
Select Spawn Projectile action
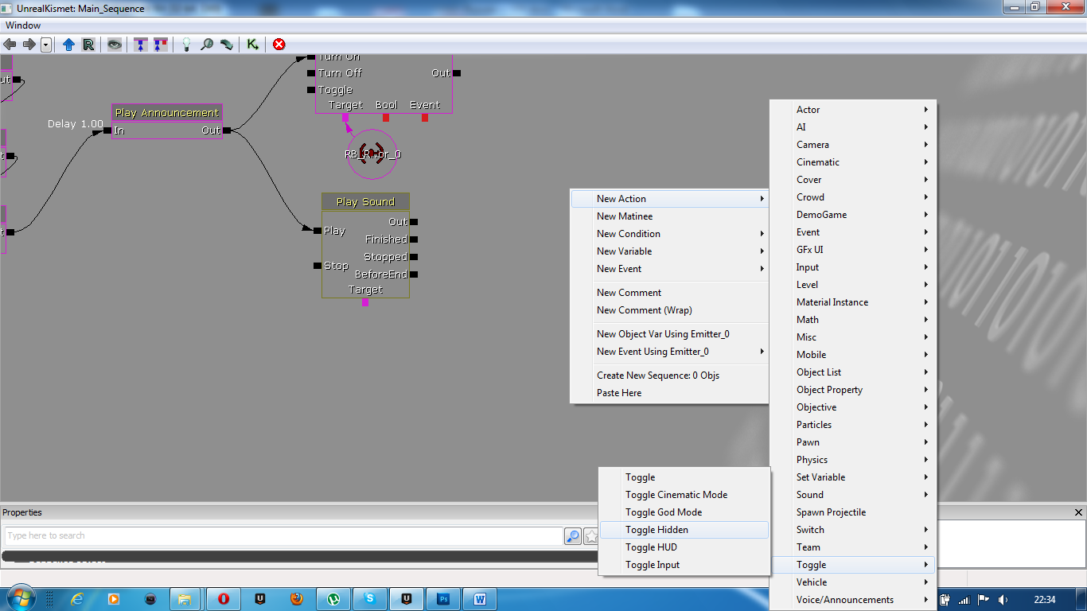(x=853, y=512)
